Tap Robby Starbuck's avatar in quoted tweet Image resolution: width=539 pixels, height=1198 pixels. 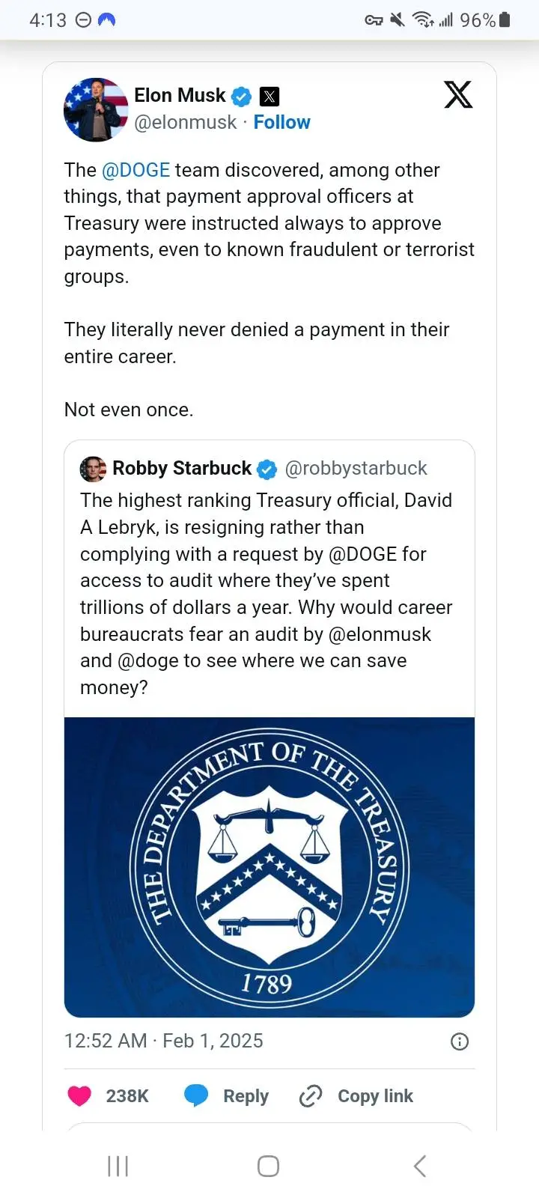93,469
